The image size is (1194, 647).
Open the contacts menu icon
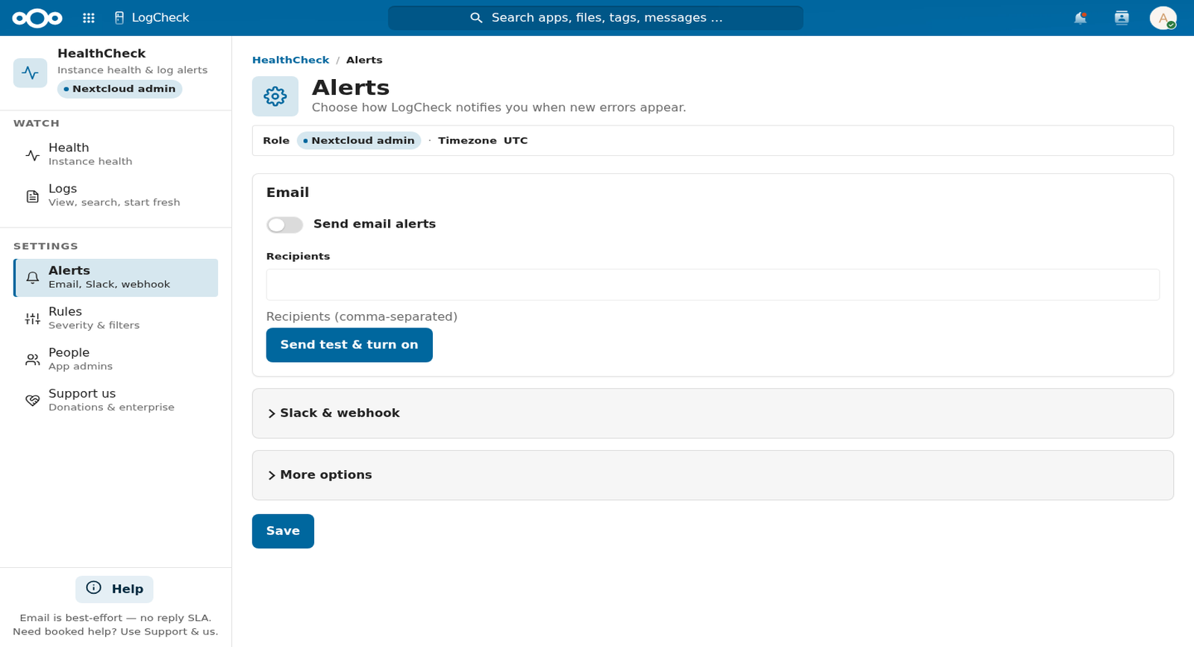(1122, 18)
